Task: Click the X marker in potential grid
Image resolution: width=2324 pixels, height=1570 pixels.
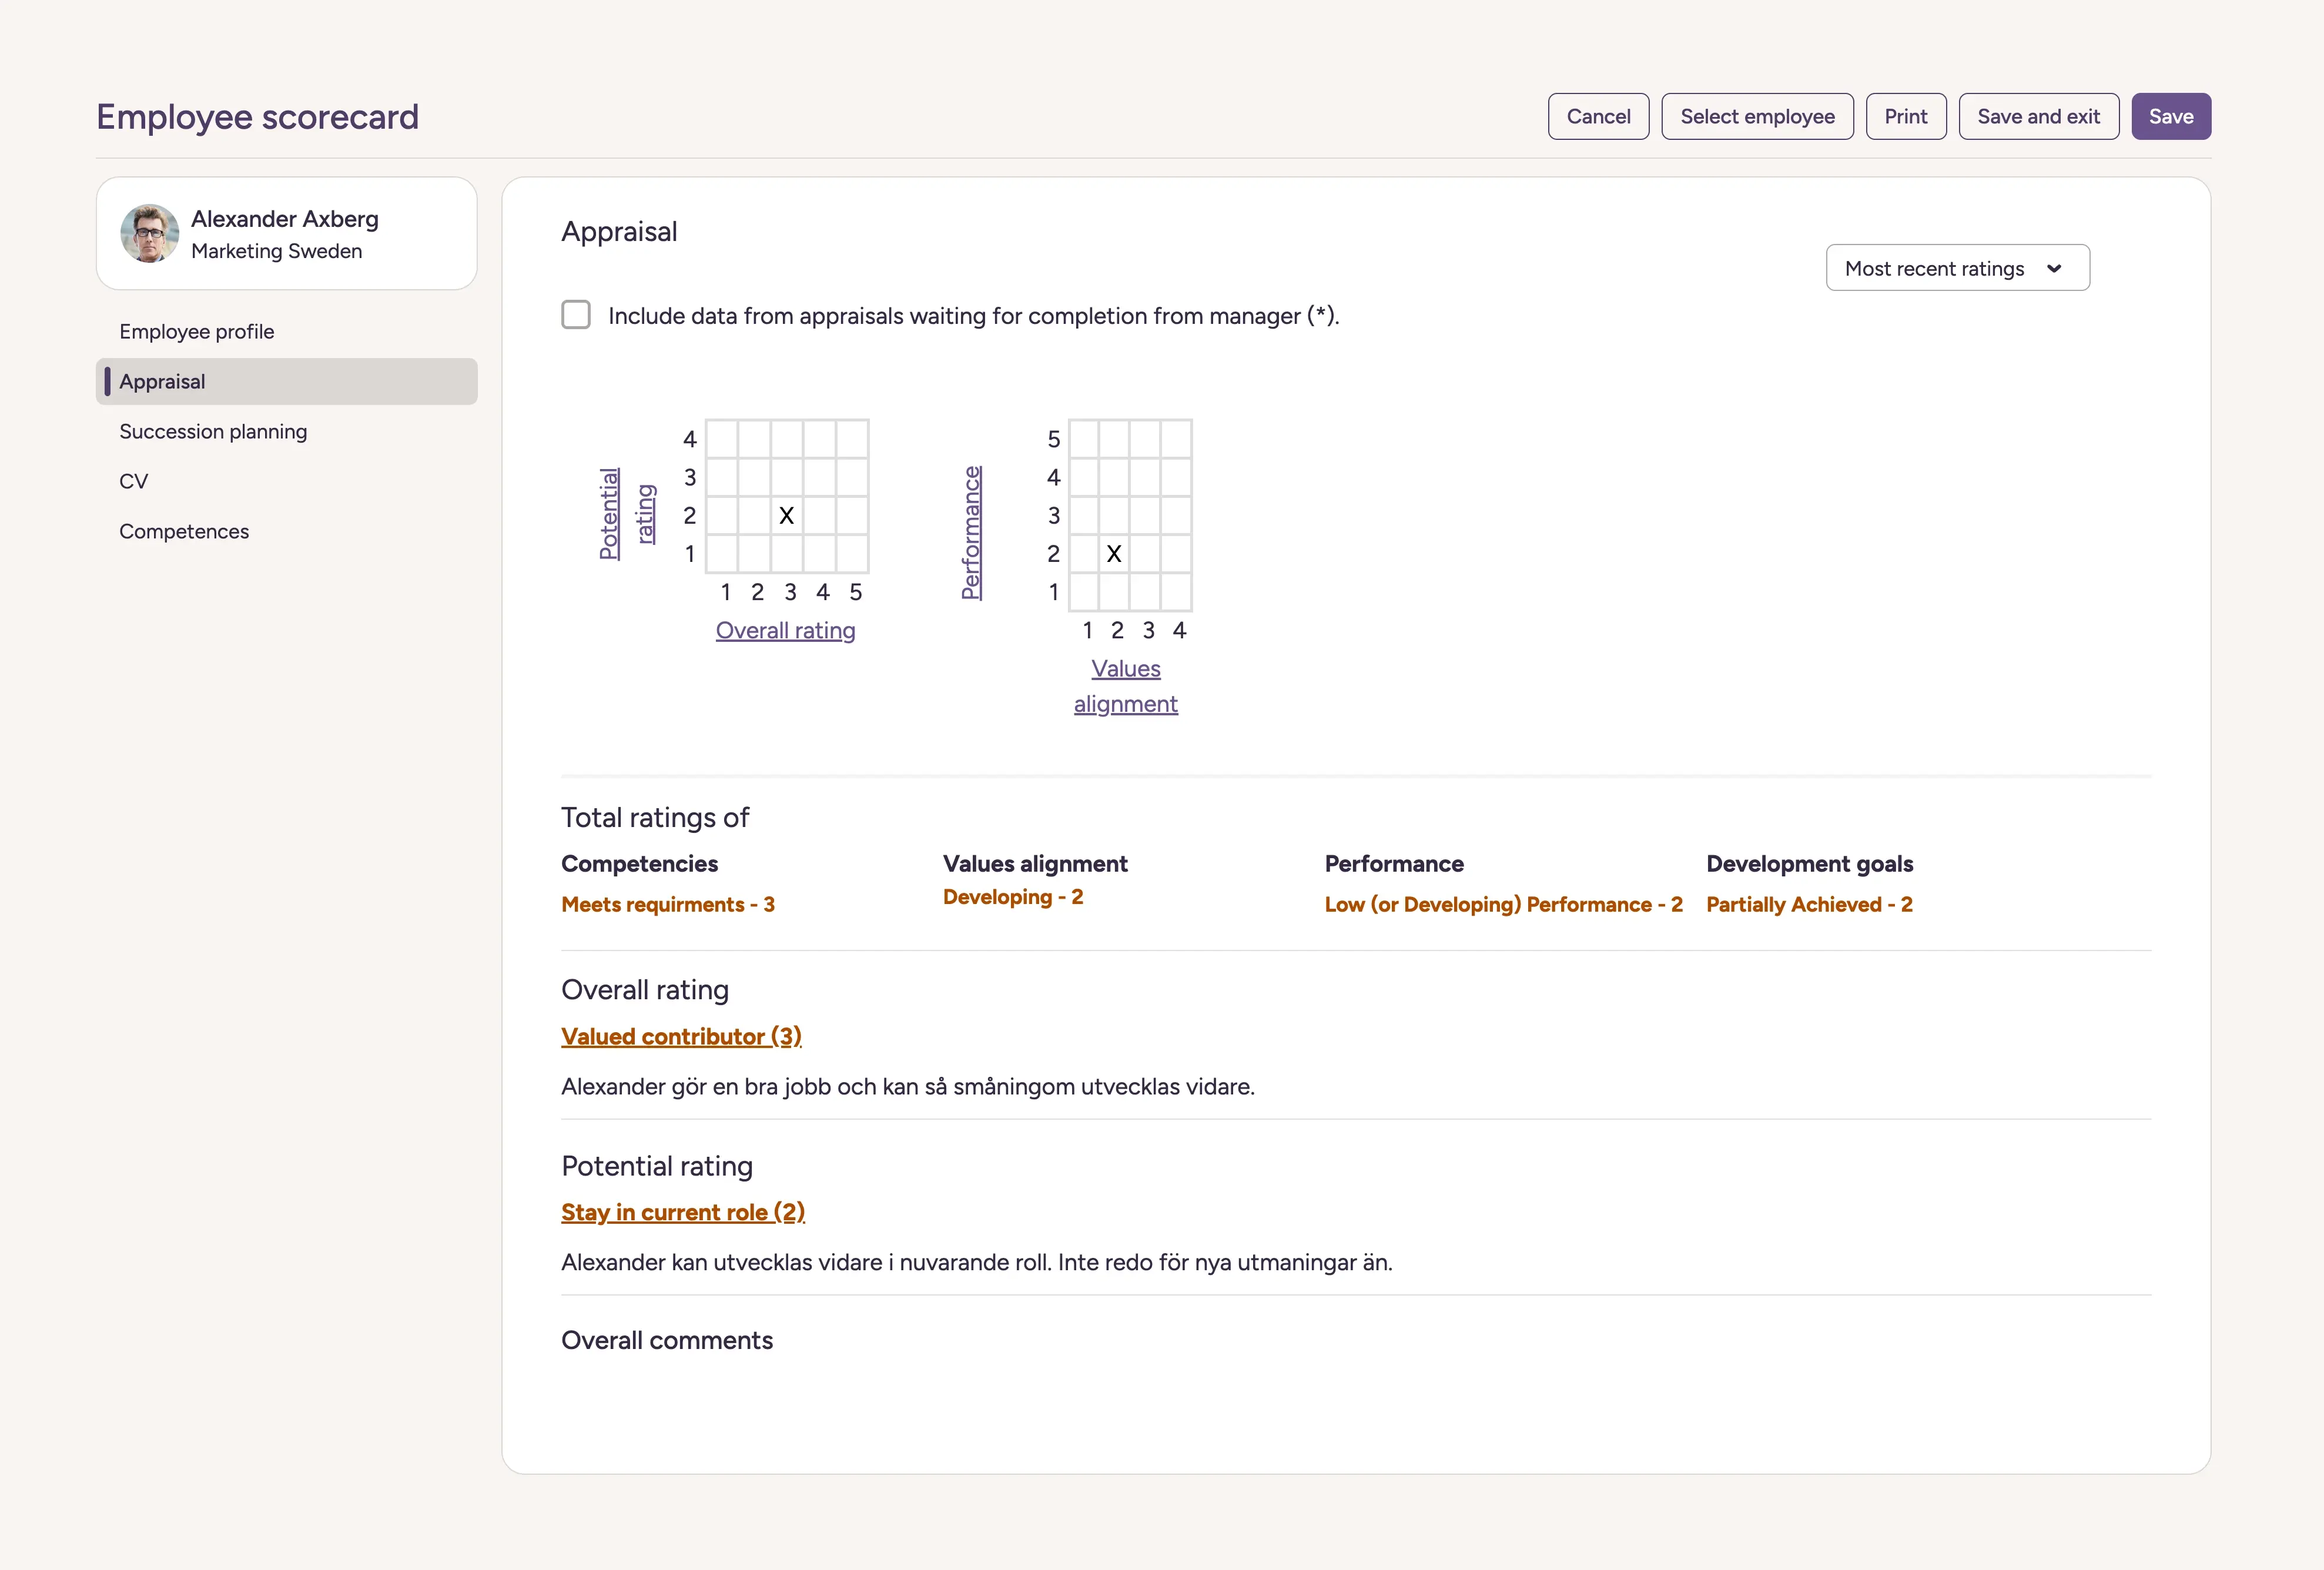Action: tap(786, 516)
